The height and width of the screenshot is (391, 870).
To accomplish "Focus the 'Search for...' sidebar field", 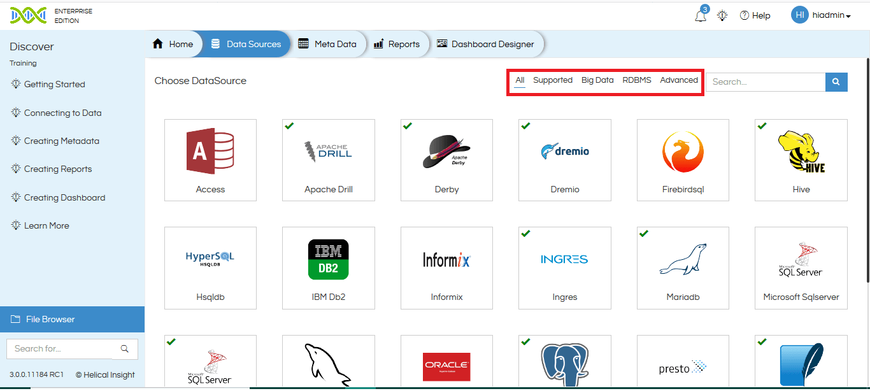I will tap(59, 348).
